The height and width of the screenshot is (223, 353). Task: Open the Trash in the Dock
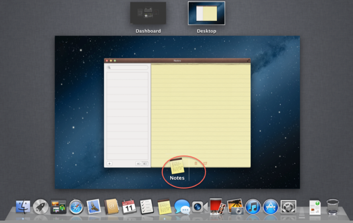[x=333, y=207]
